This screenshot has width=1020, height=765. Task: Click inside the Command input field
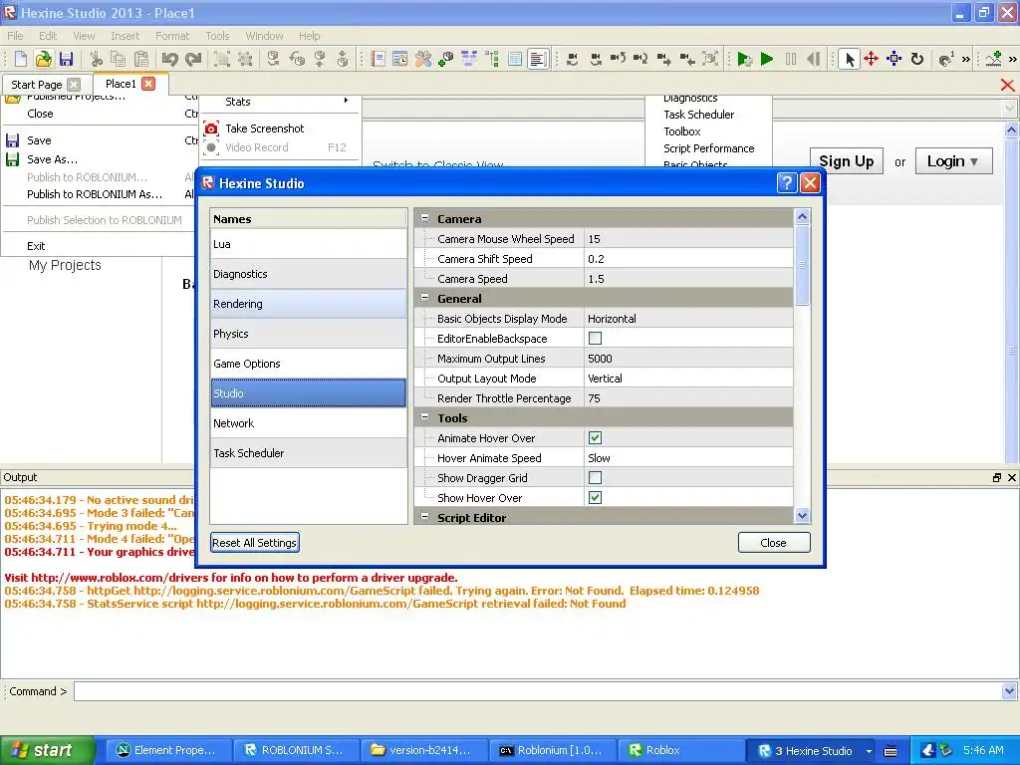pos(538,691)
